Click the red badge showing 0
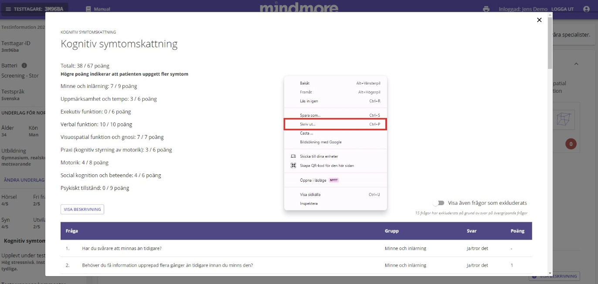The image size is (598, 284). [571, 144]
